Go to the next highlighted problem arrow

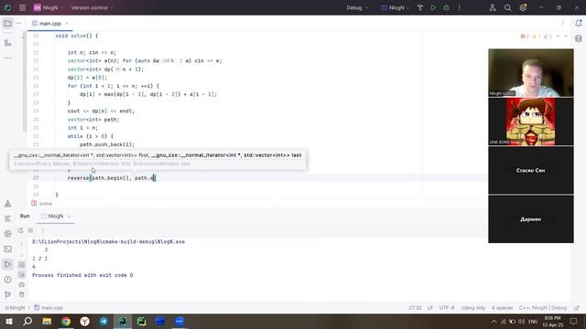[x=566, y=37]
